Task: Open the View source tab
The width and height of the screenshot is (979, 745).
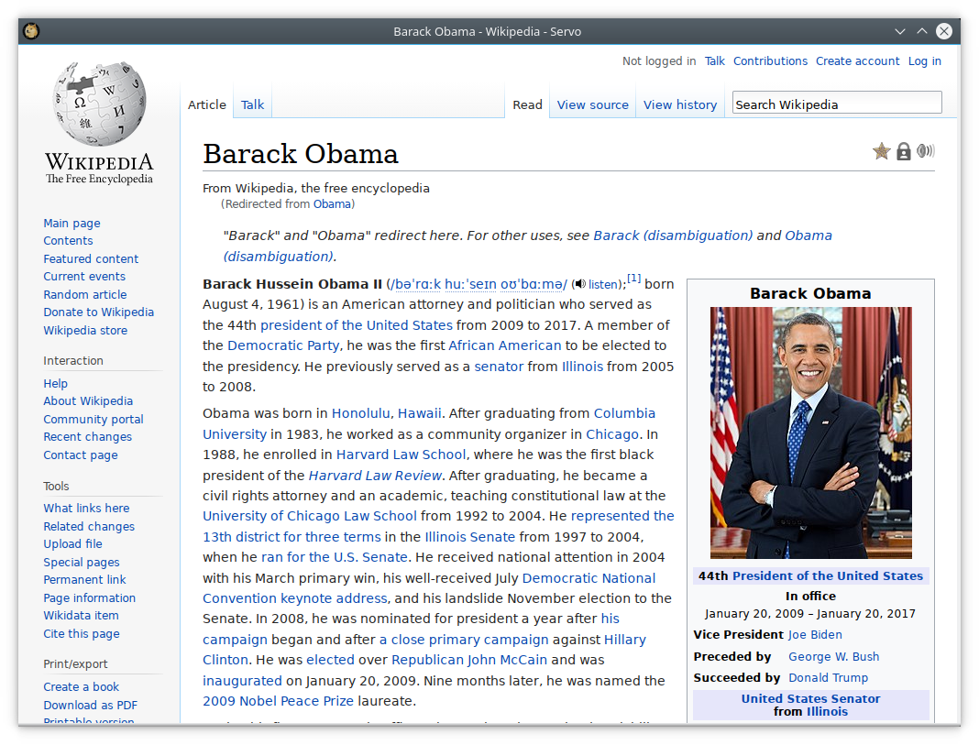Action: pos(592,104)
